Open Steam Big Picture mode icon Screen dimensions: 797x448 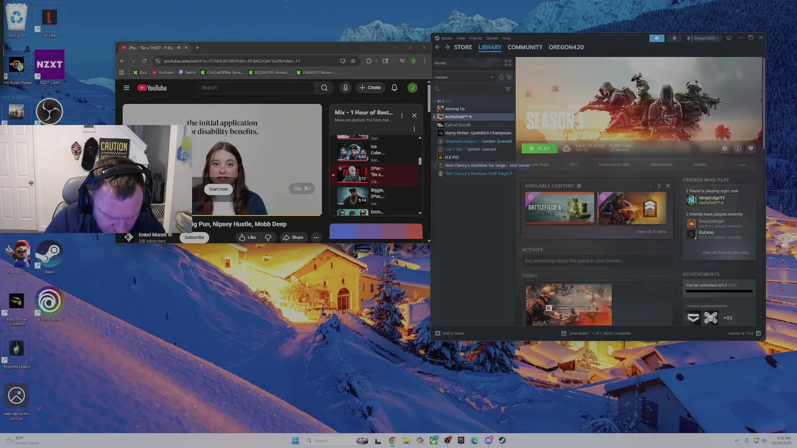click(729, 38)
